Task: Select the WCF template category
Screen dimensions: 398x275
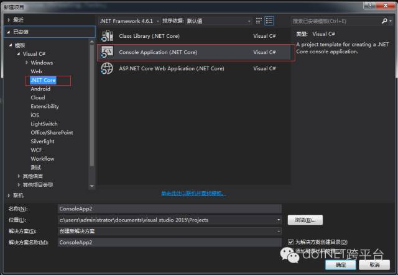Action: [36, 150]
